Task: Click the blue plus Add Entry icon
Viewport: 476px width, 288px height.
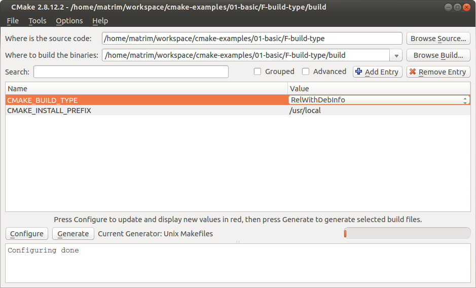Action: pos(358,71)
